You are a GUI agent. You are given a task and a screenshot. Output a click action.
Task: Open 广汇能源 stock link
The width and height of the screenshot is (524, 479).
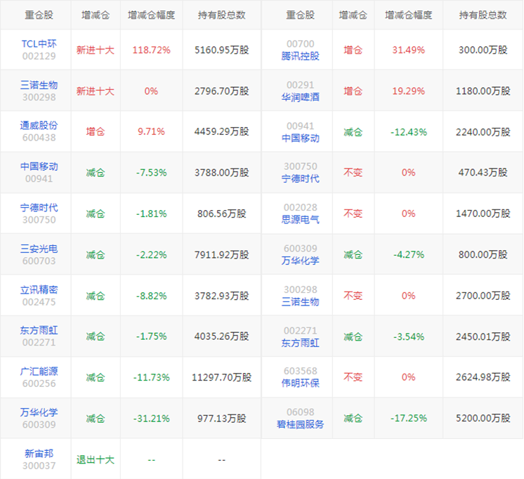click(39, 372)
